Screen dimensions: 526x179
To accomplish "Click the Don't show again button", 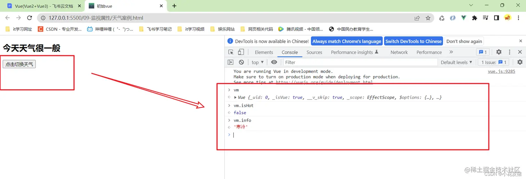I will pos(464,41).
